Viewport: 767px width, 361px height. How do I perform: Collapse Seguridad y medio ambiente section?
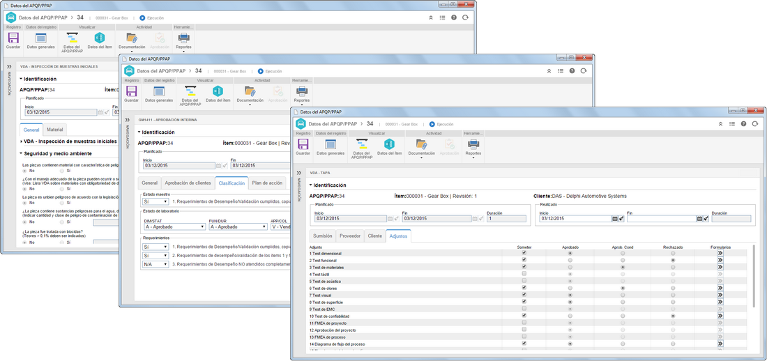click(x=21, y=153)
